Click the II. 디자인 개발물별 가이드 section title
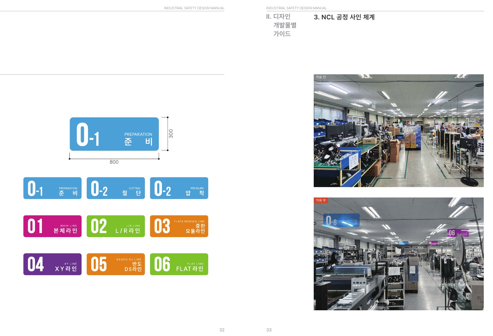Screen dimensions: 493x336 coord(281,25)
